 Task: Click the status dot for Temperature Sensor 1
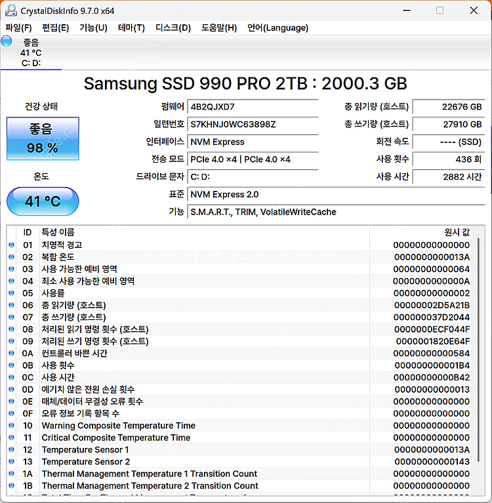pos(11,450)
